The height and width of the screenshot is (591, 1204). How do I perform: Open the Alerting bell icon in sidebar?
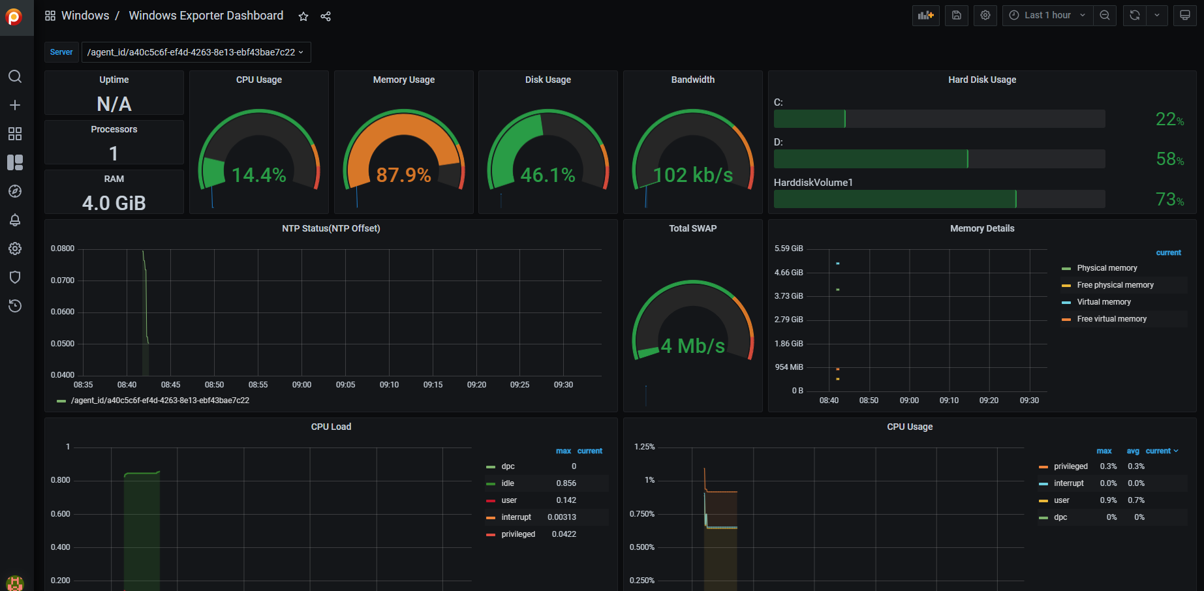(x=15, y=220)
